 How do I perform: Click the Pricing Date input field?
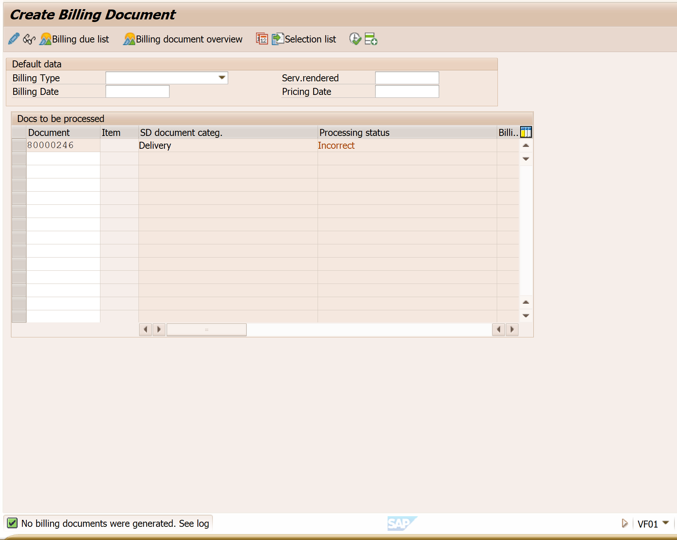click(x=407, y=91)
